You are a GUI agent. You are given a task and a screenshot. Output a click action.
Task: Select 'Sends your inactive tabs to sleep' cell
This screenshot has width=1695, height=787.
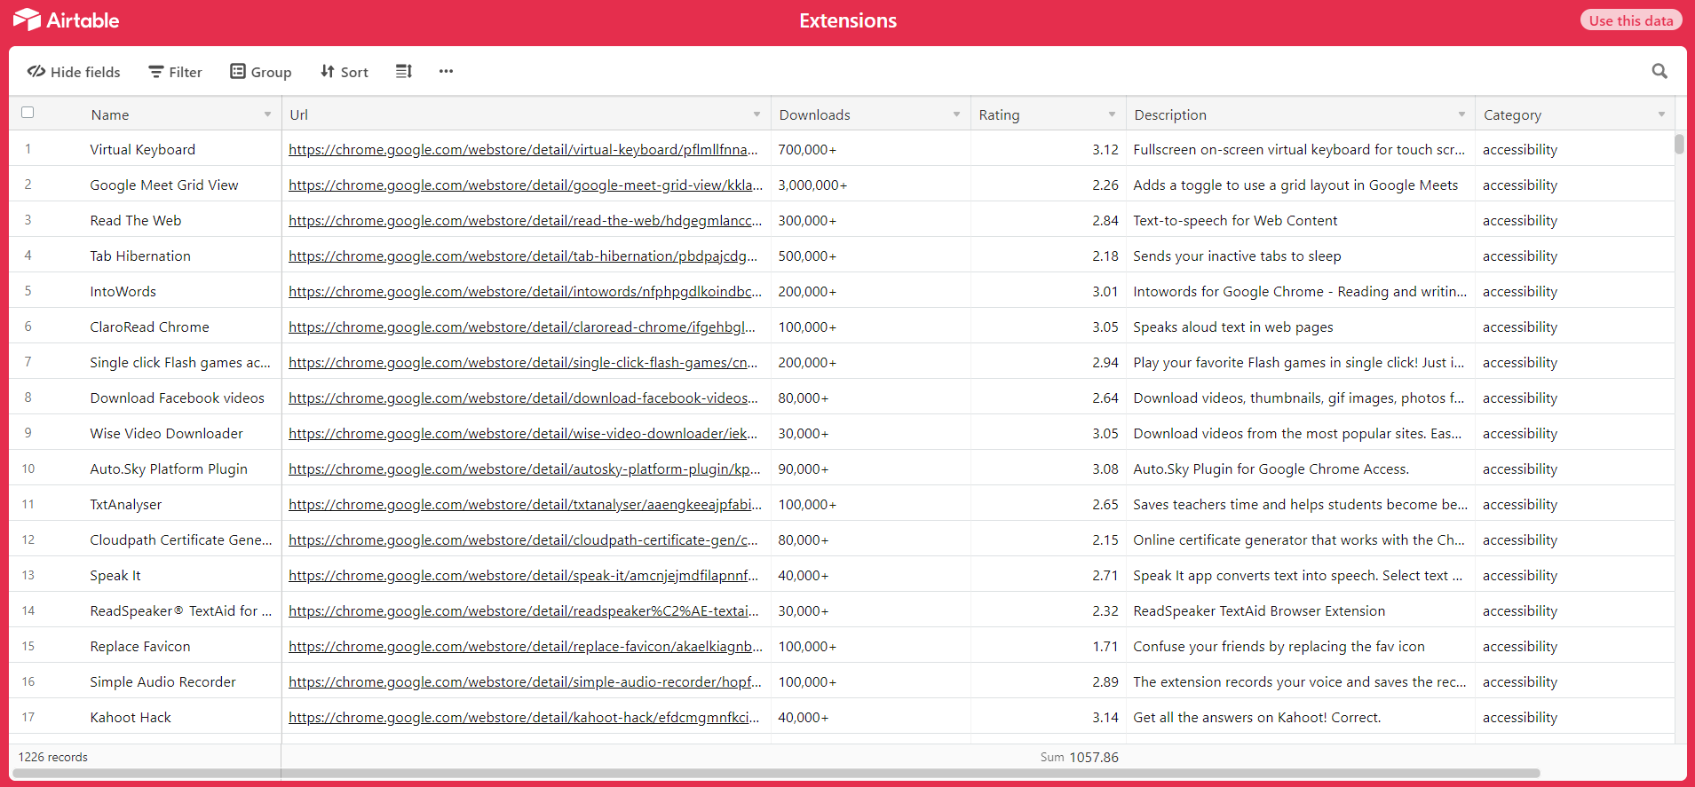1301,256
